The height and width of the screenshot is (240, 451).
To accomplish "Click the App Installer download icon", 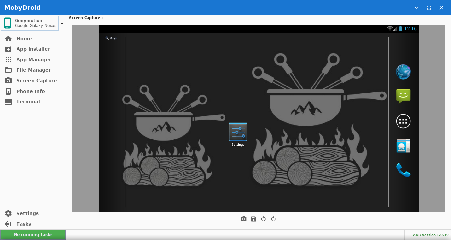I will click(8, 49).
